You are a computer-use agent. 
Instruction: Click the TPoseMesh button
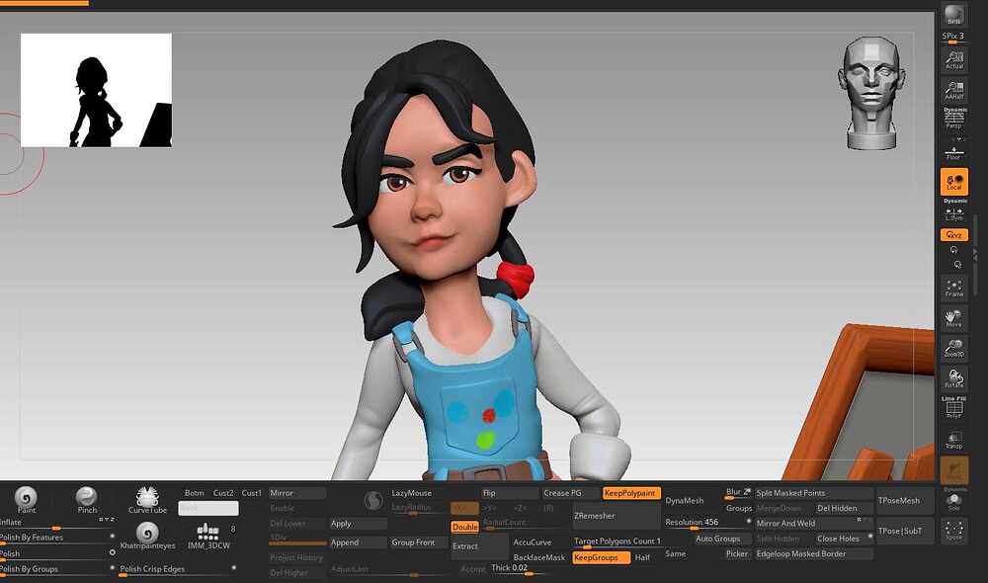click(x=905, y=500)
